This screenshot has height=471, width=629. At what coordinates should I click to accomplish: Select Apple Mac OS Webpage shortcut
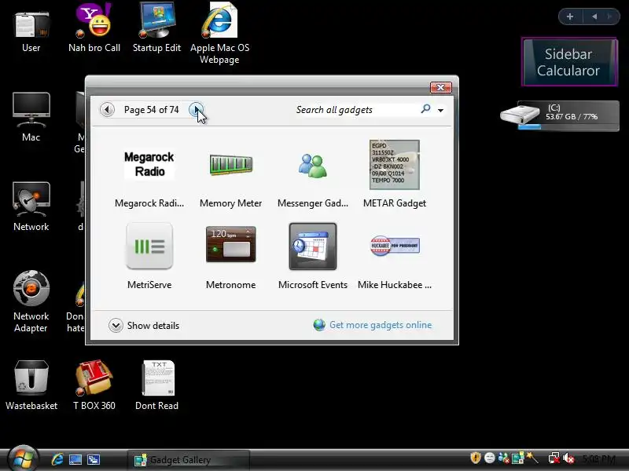pos(219,33)
